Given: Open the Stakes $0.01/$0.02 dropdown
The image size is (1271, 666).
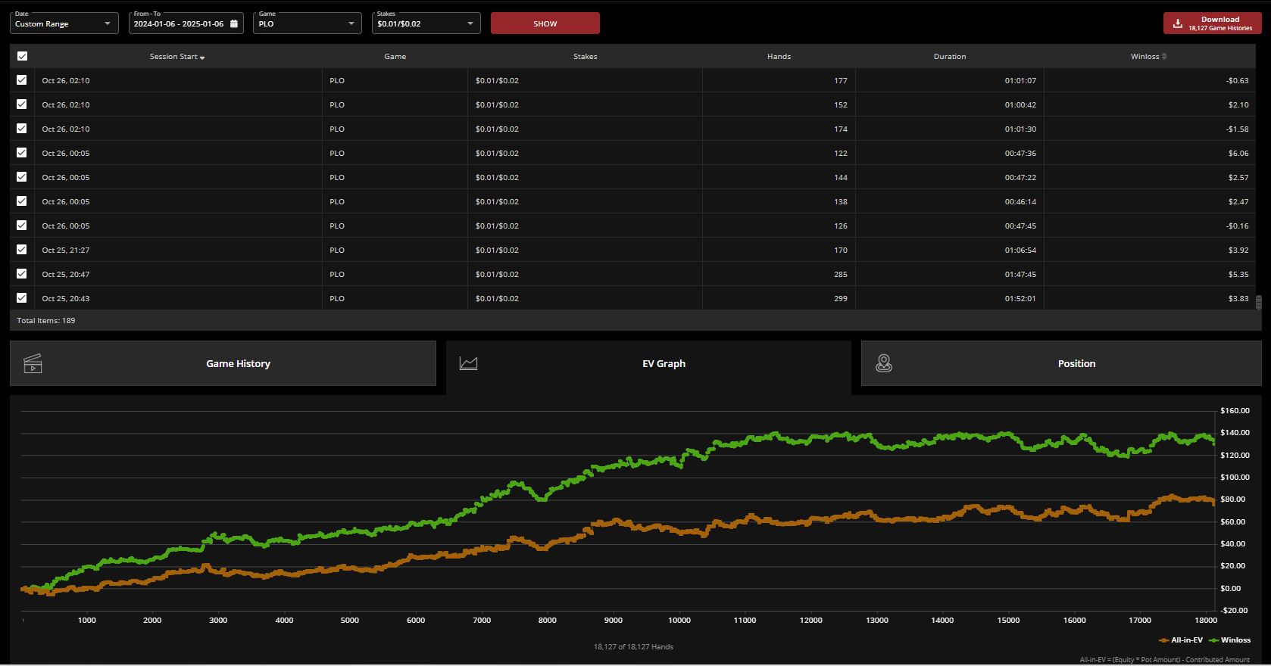Looking at the screenshot, I should point(426,23).
